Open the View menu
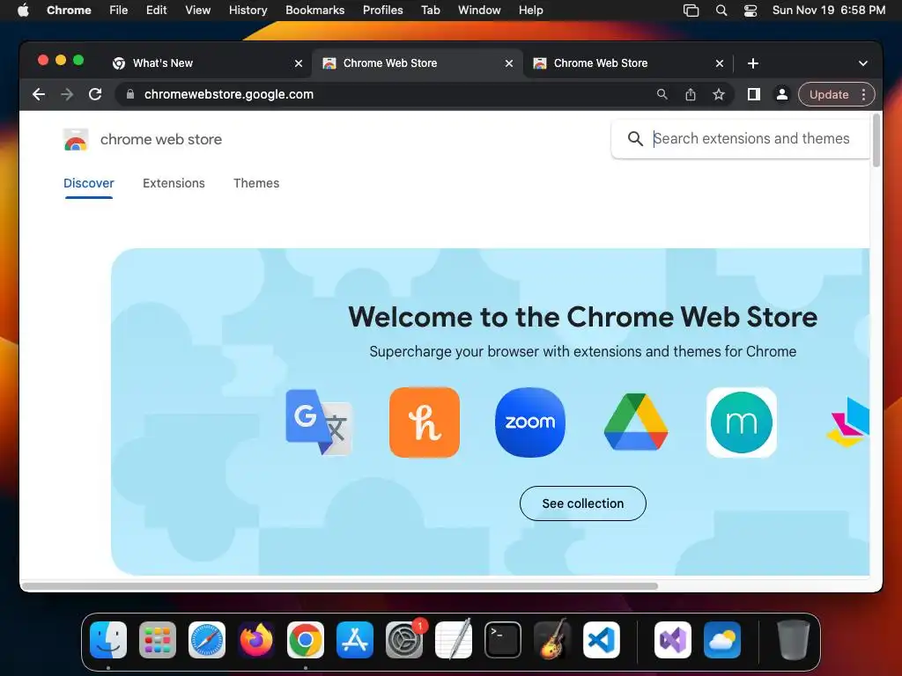Image resolution: width=902 pixels, height=676 pixels. pyautogui.click(x=197, y=10)
